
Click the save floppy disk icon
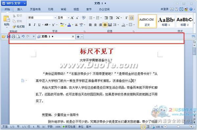[x=9, y=37]
